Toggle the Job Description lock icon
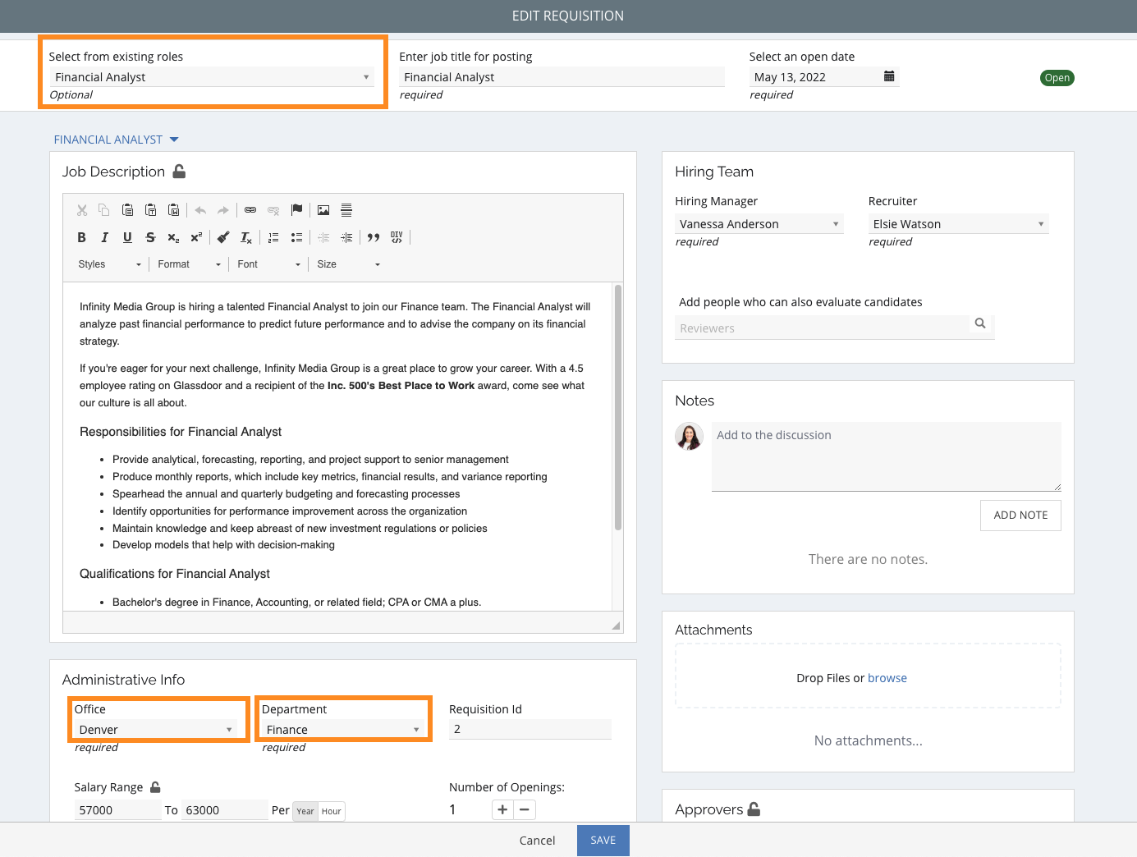The image size is (1137, 857). pos(179,171)
